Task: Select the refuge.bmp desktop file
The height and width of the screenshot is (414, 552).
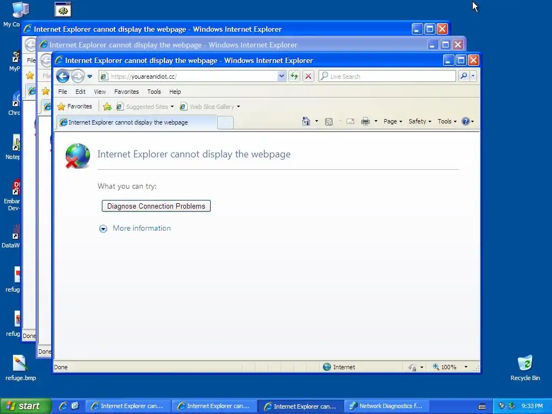Action: [x=20, y=368]
